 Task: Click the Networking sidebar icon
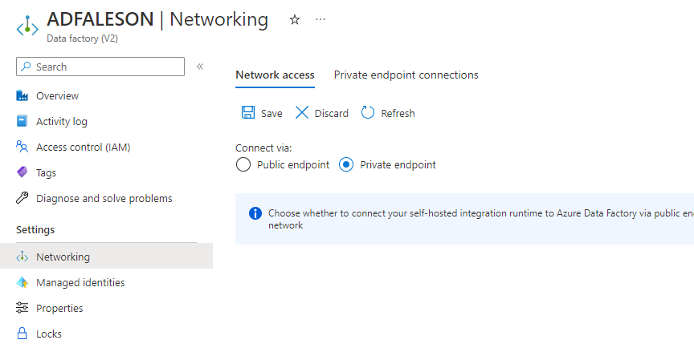coord(22,257)
